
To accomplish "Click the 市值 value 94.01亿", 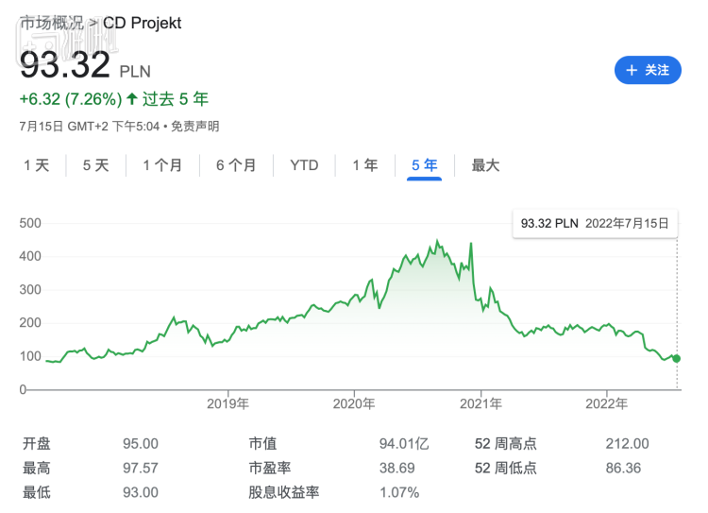I will click(x=404, y=444).
